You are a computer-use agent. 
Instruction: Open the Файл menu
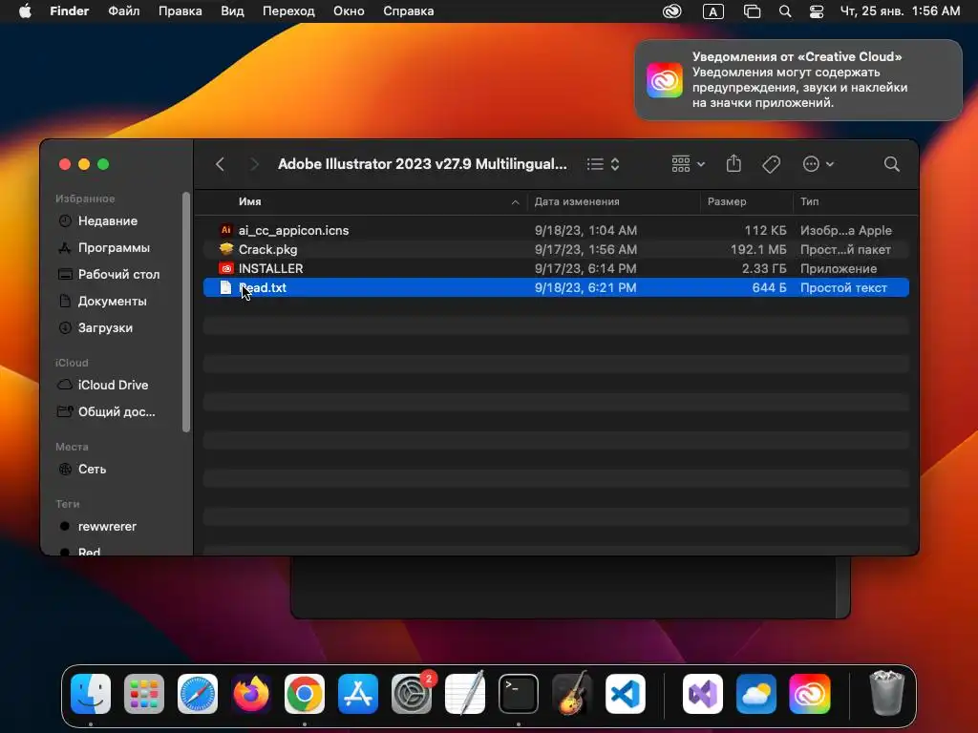[x=123, y=11]
